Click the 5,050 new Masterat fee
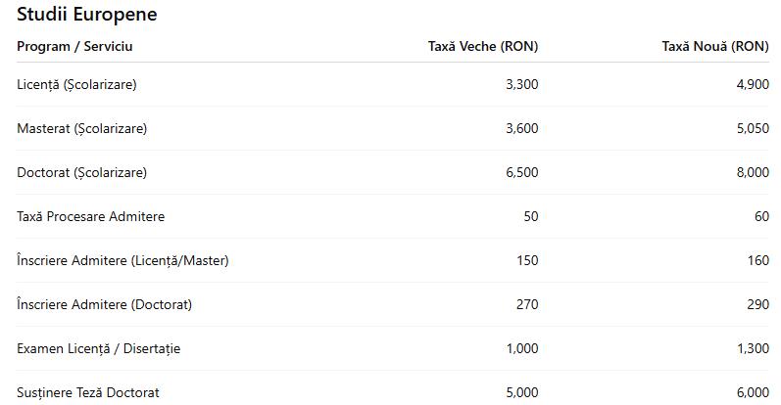Image resolution: width=781 pixels, height=405 pixels. 752,128
